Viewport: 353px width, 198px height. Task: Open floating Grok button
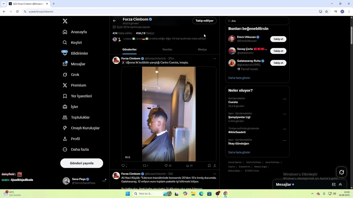point(342,172)
